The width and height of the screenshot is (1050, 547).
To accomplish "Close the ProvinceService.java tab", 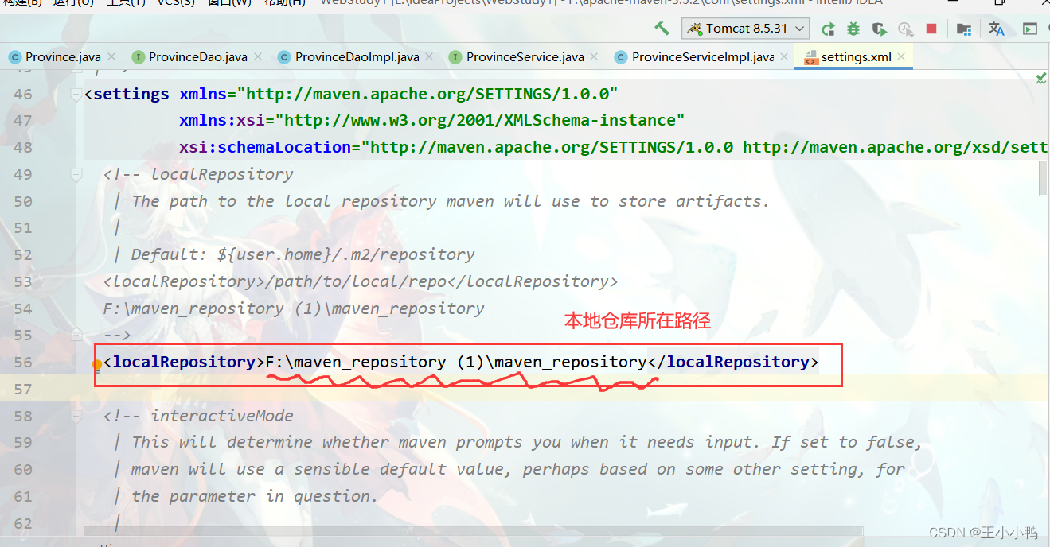I will (595, 57).
